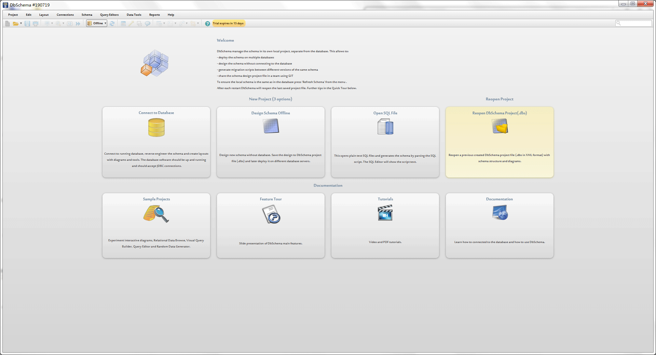656x355 pixels.
Task: Click the callout comment bubble icon
Action: (148, 24)
